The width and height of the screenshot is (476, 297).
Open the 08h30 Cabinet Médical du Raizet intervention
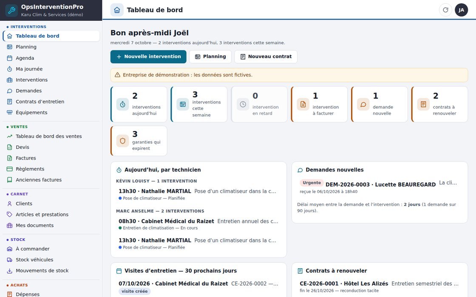click(198, 224)
